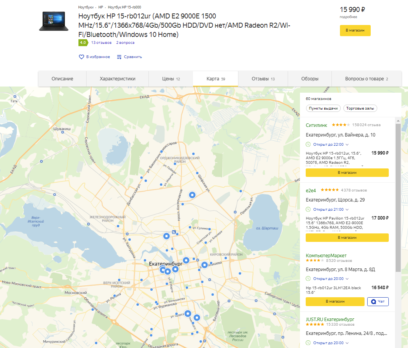This screenshot has height=348, width=408.
Task: Click the chat bubble icon in Чат button
Action: (x=374, y=301)
